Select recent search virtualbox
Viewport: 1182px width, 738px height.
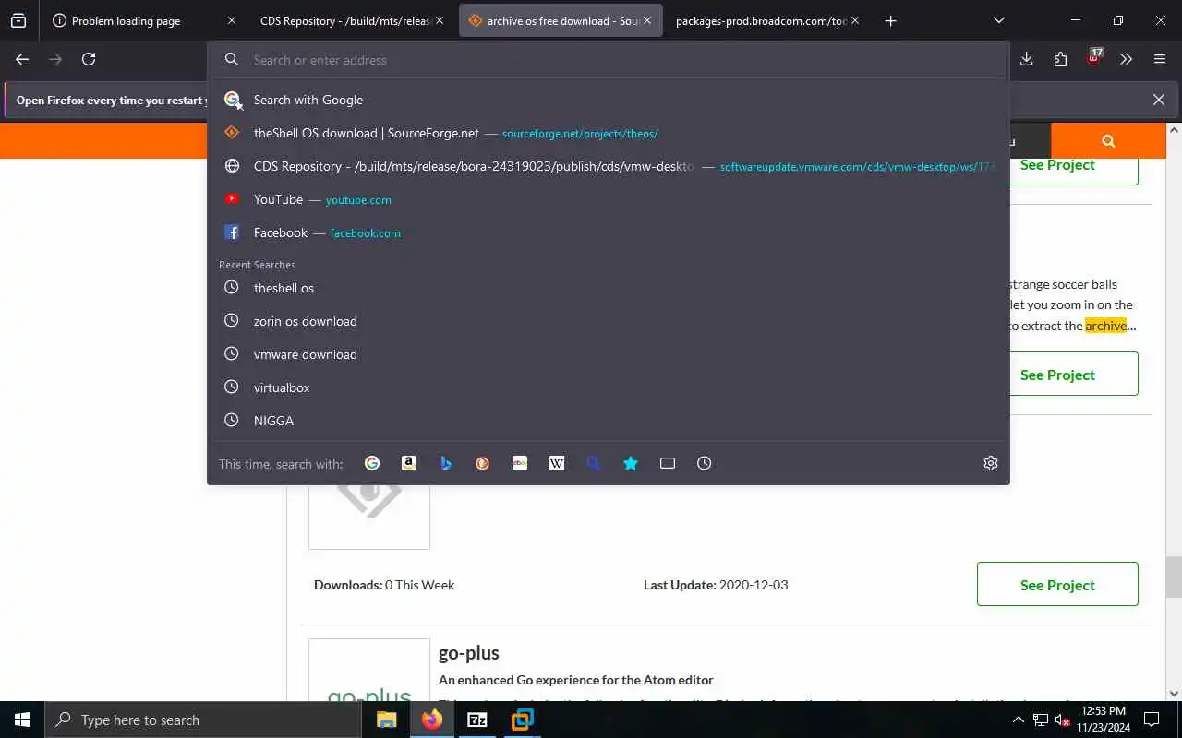[609, 387]
